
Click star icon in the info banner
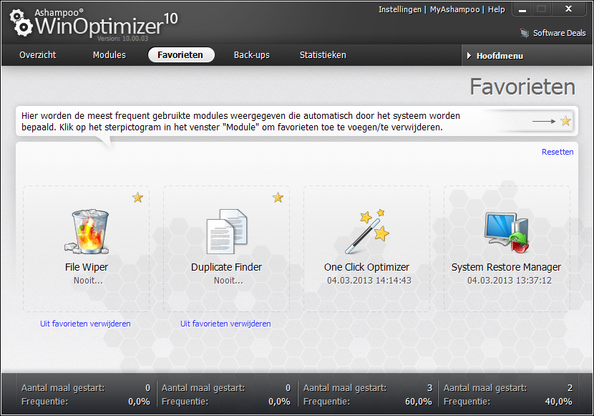(565, 121)
